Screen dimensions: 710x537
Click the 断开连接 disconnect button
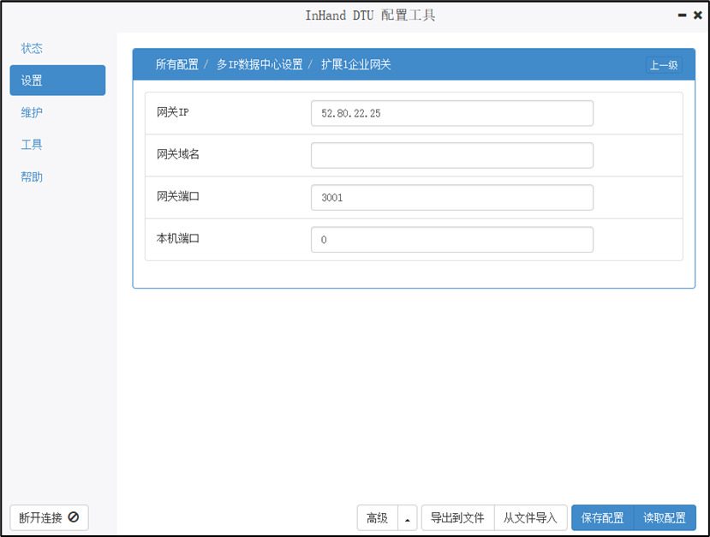[50, 517]
